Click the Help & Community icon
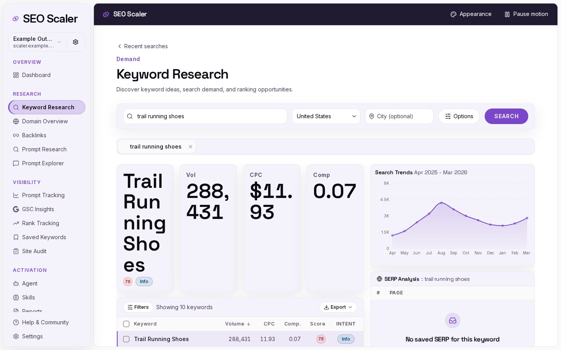Screen dimensions: 561x350 pyautogui.click(x=16, y=322)
